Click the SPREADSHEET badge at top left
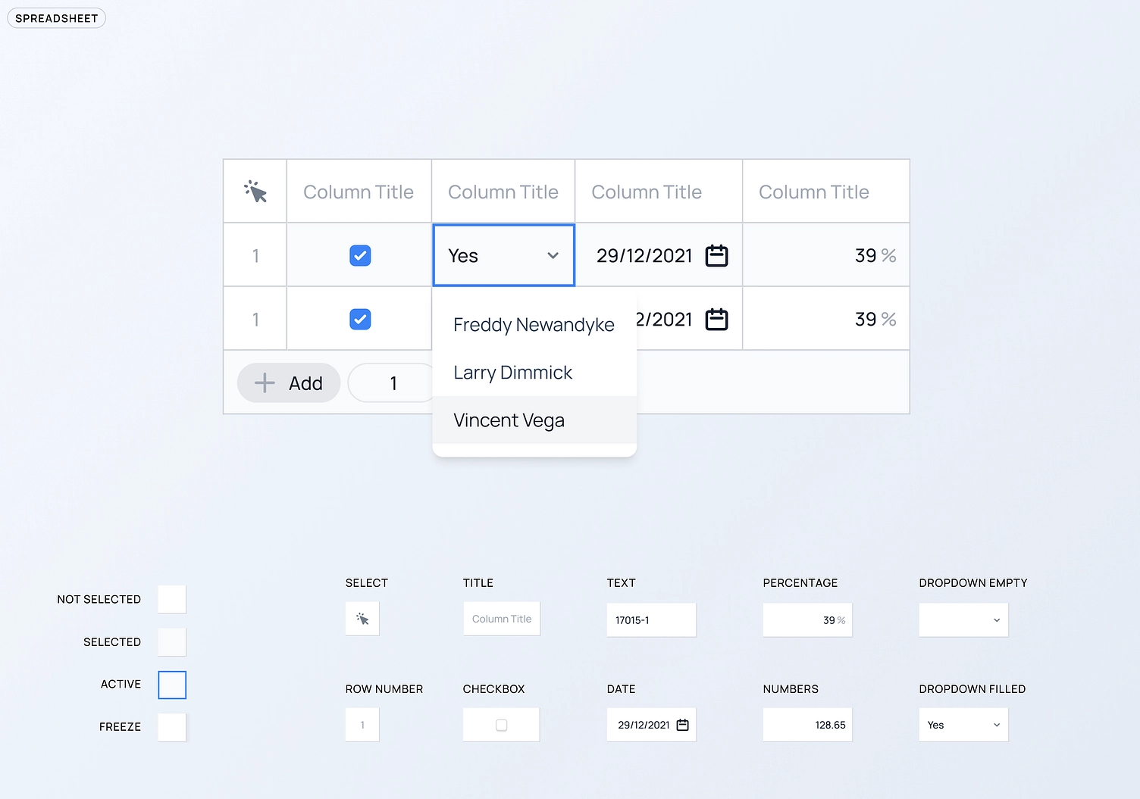Screen dimensions: 1140x799 tap(56, 17)
